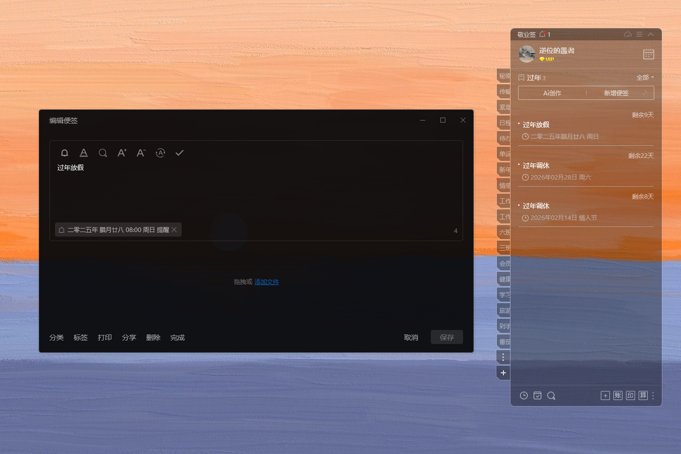Screen dimensions: 681x454
Task: Remove the 腊月廿八 08:00 reminder tag
Action: [x=174, y=230]
